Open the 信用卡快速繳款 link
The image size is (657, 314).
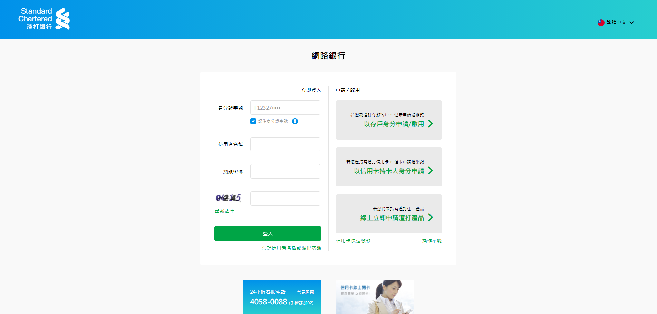pos(353,240)
